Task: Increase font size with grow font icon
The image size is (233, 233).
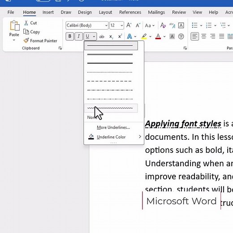Action: pos(129,25)
